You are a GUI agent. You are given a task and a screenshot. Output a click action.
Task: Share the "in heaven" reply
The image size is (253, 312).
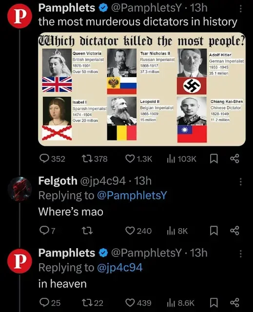[x=234, y=303]
